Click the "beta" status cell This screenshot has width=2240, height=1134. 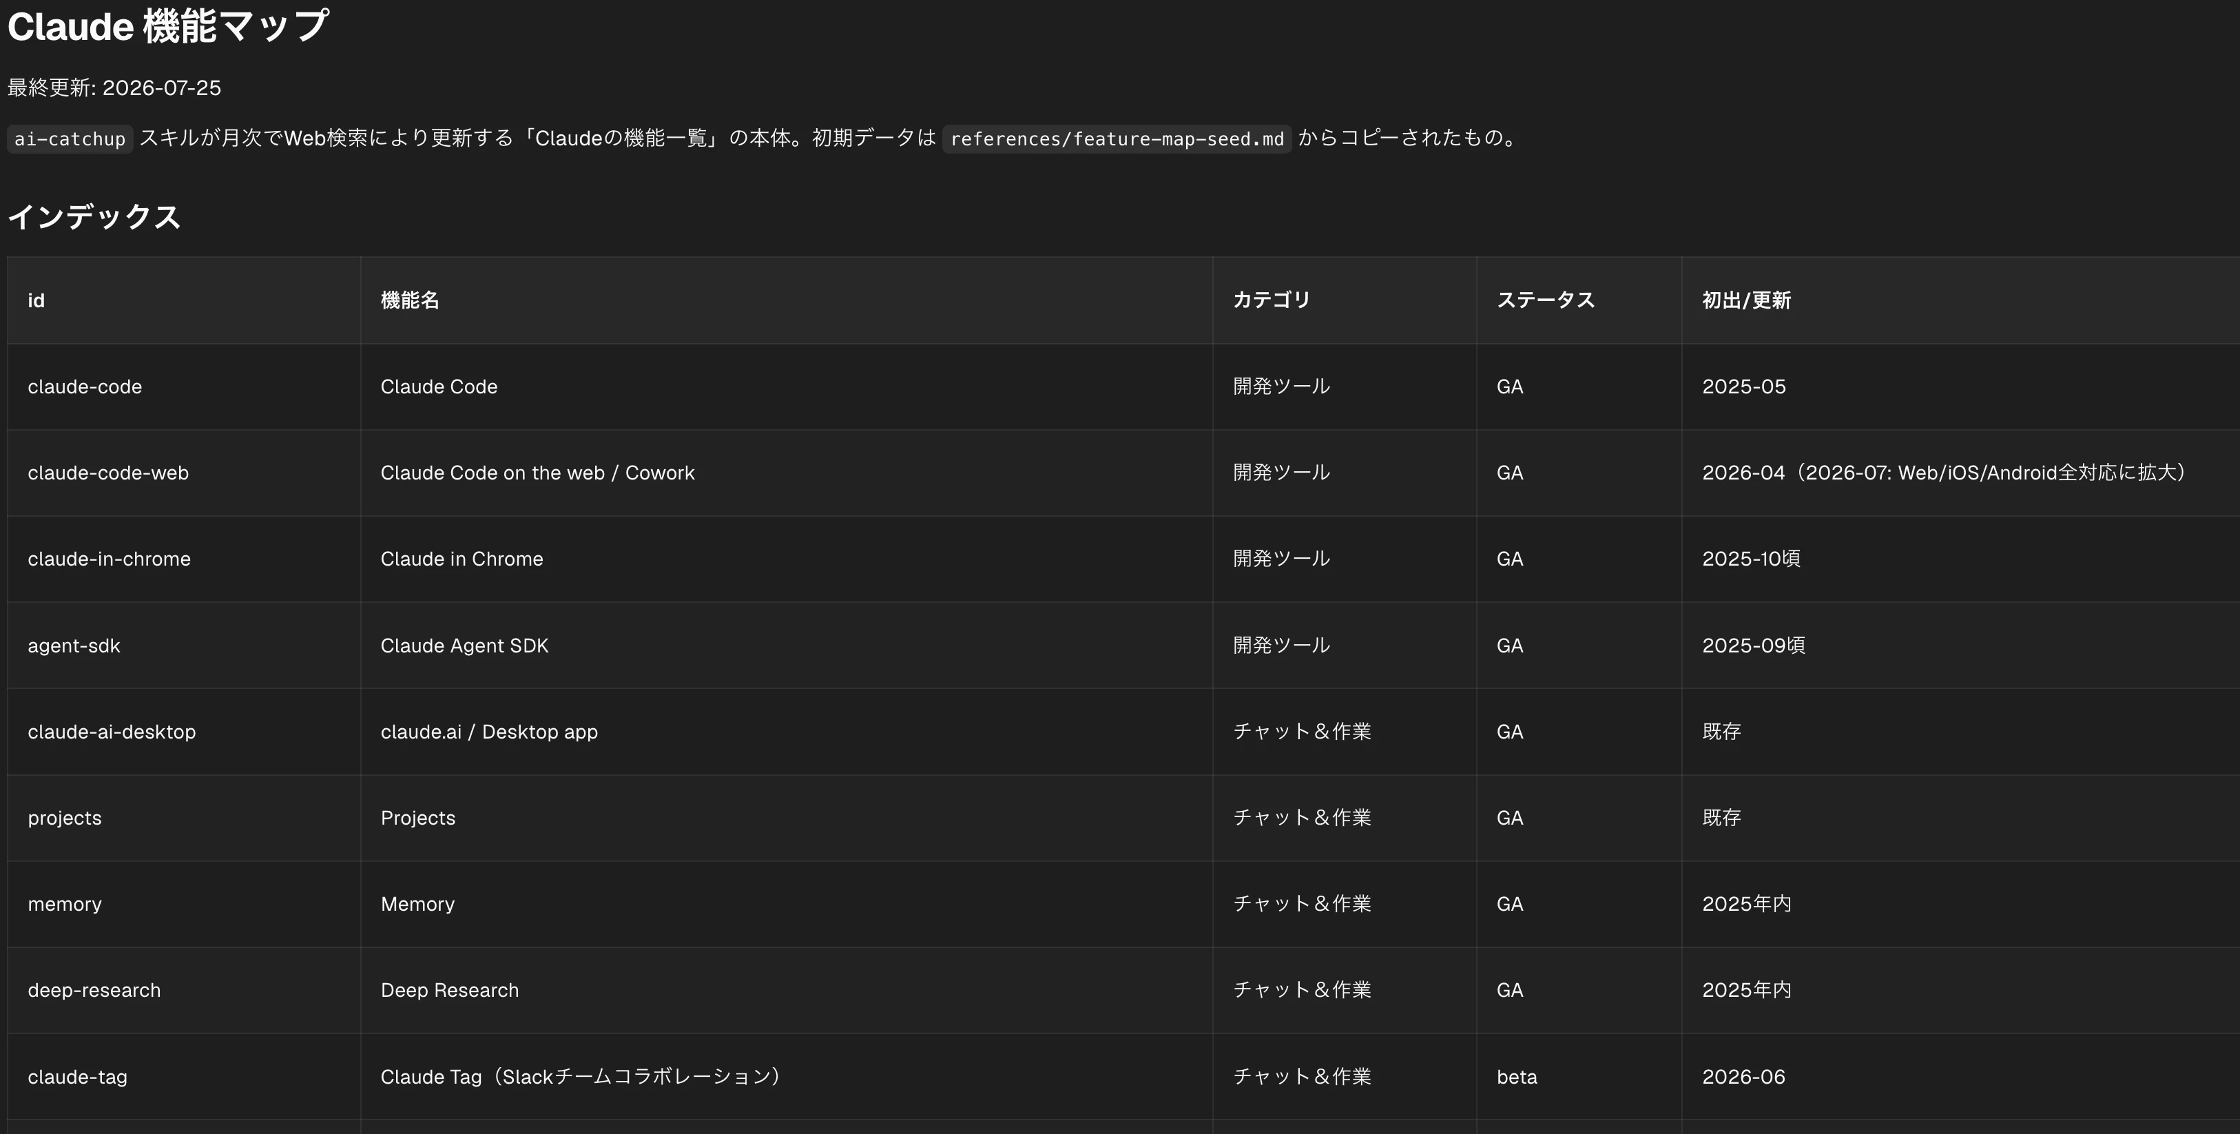1517,1077
